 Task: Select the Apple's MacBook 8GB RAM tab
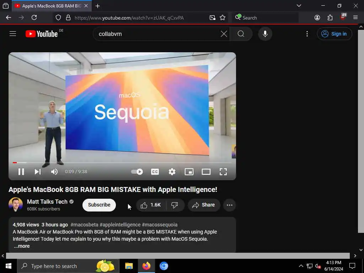click(x=51, y=6)
